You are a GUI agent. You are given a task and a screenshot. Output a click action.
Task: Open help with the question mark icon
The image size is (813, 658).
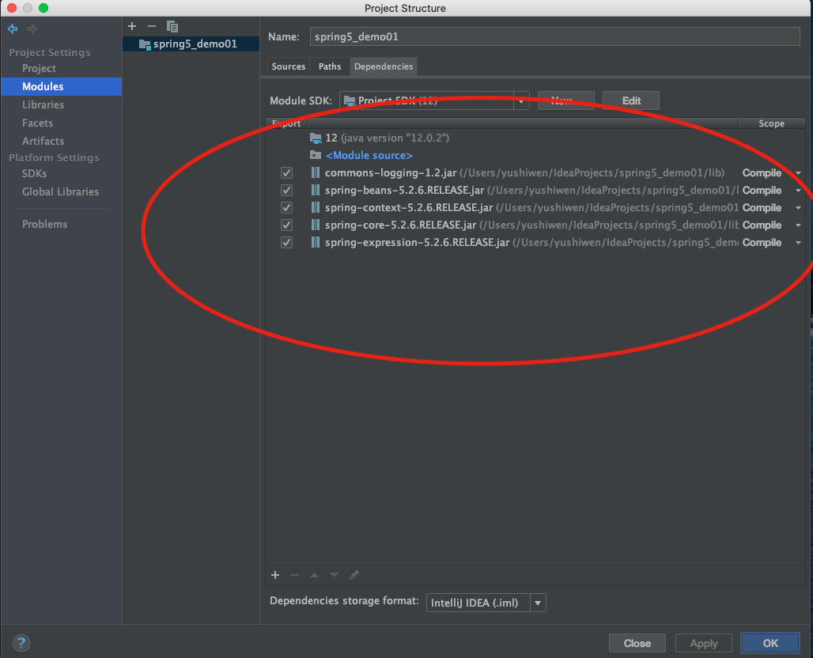click(21, 644)
